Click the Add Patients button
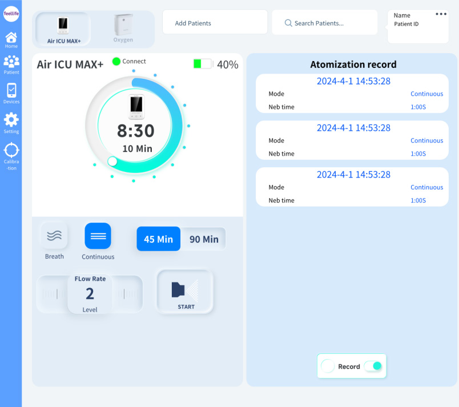Image resolution: width=459 pixels, height=407 pixels. coord(215,23)
